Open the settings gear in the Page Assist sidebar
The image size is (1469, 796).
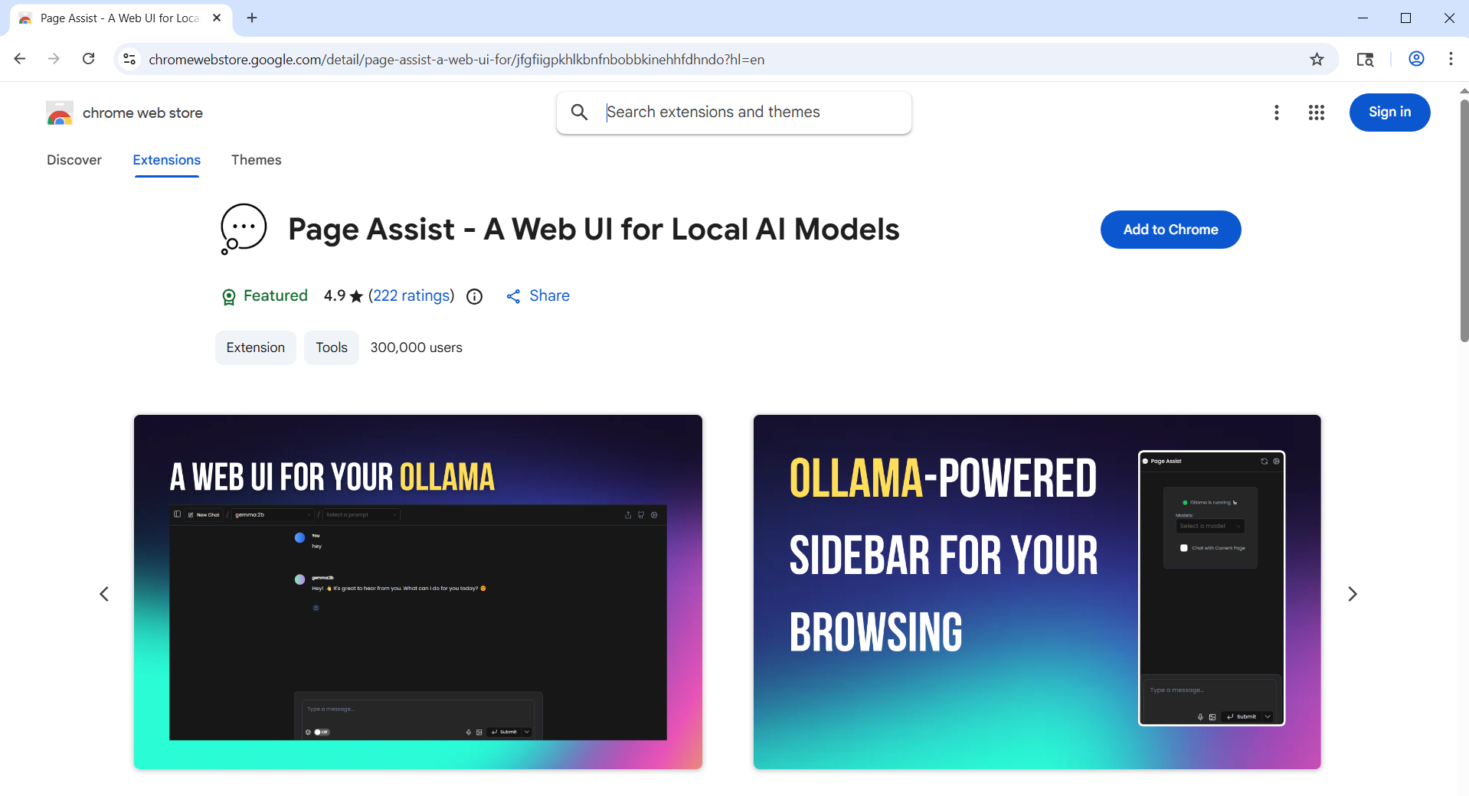click(1276, 461)
